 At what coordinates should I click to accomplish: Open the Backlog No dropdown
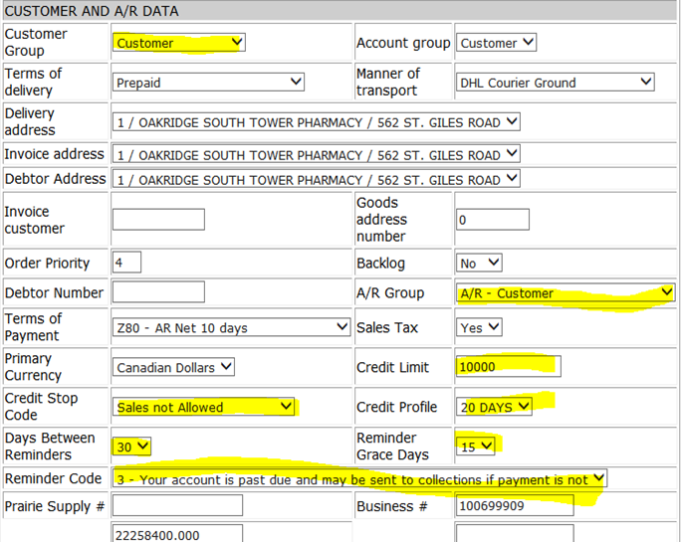pyautogui.click(x=479, y=263)
